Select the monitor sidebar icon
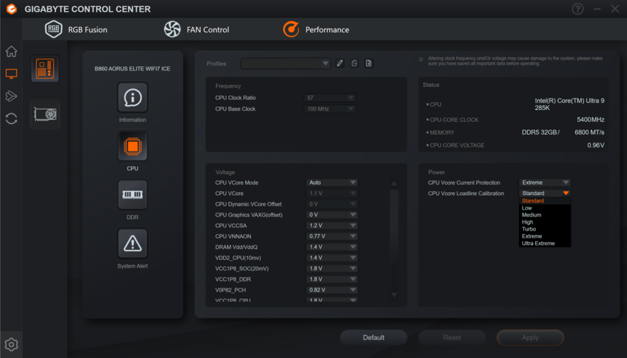This screenshot has height=358, width=627. [11, 74]
